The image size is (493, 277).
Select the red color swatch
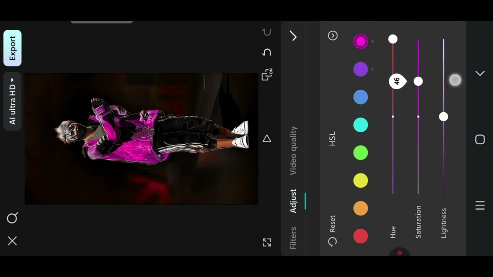361,236
